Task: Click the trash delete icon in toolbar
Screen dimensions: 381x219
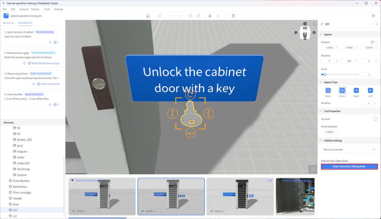Action: click(233, 16)
